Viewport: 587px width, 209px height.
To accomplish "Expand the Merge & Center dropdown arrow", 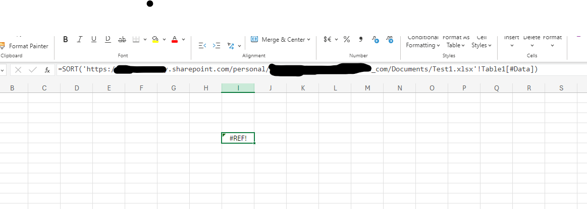I will coord(308,40).
